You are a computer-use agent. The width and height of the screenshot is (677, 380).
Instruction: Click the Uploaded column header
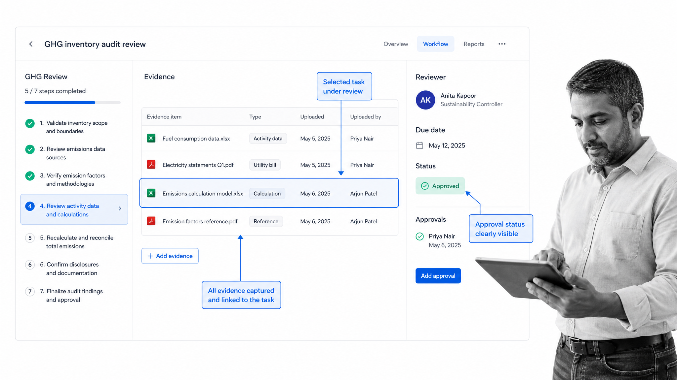tap(312, 117)
